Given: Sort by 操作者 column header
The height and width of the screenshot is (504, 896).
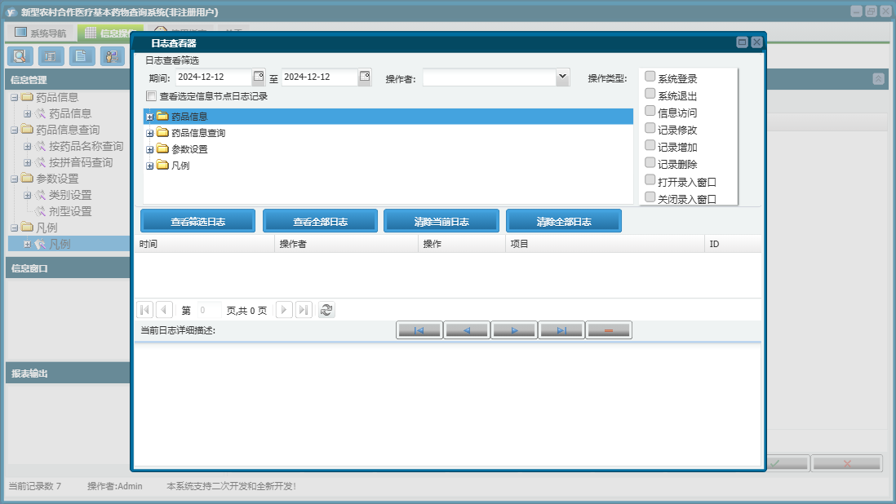Looking at the screenshot, I should click(x=346, y=244).
